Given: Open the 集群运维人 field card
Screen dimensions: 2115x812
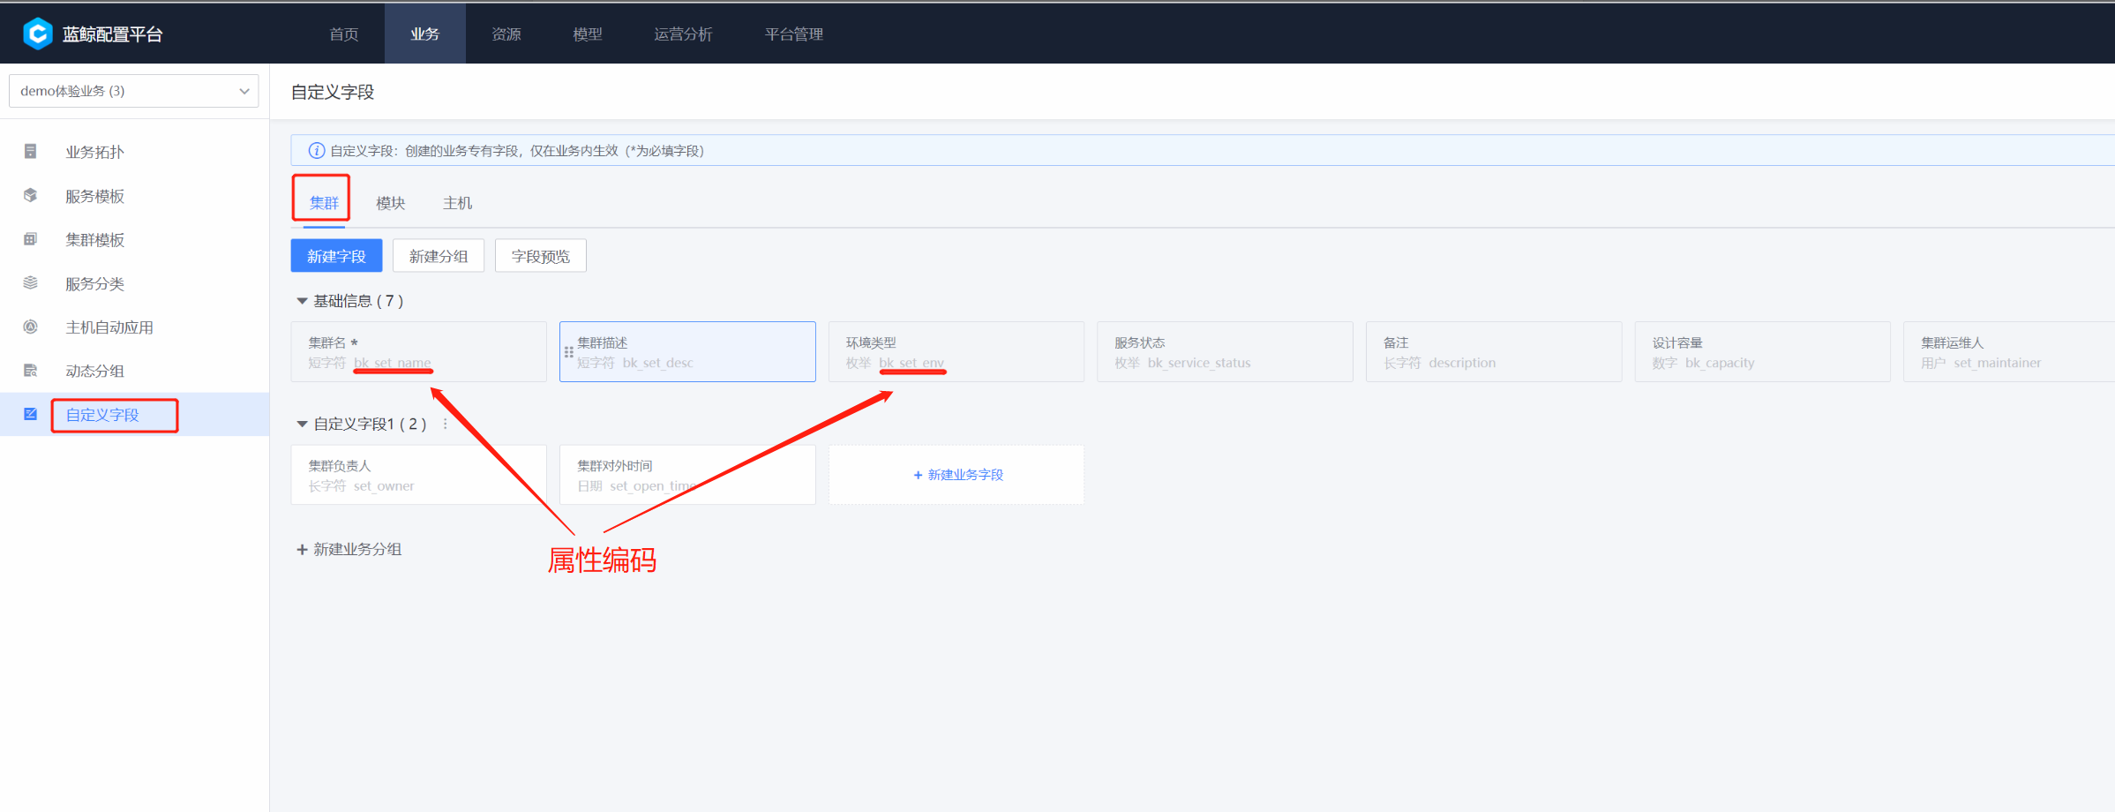Looking at the screenshot, I should click(x=2009, y=351).
